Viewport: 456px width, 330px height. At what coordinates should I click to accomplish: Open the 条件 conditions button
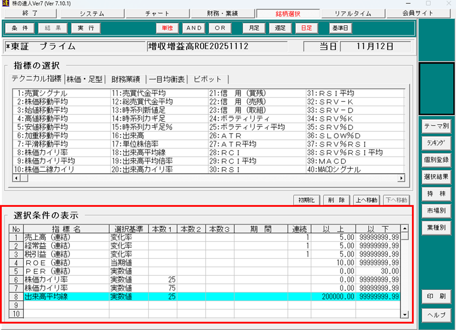pos(20,28)
